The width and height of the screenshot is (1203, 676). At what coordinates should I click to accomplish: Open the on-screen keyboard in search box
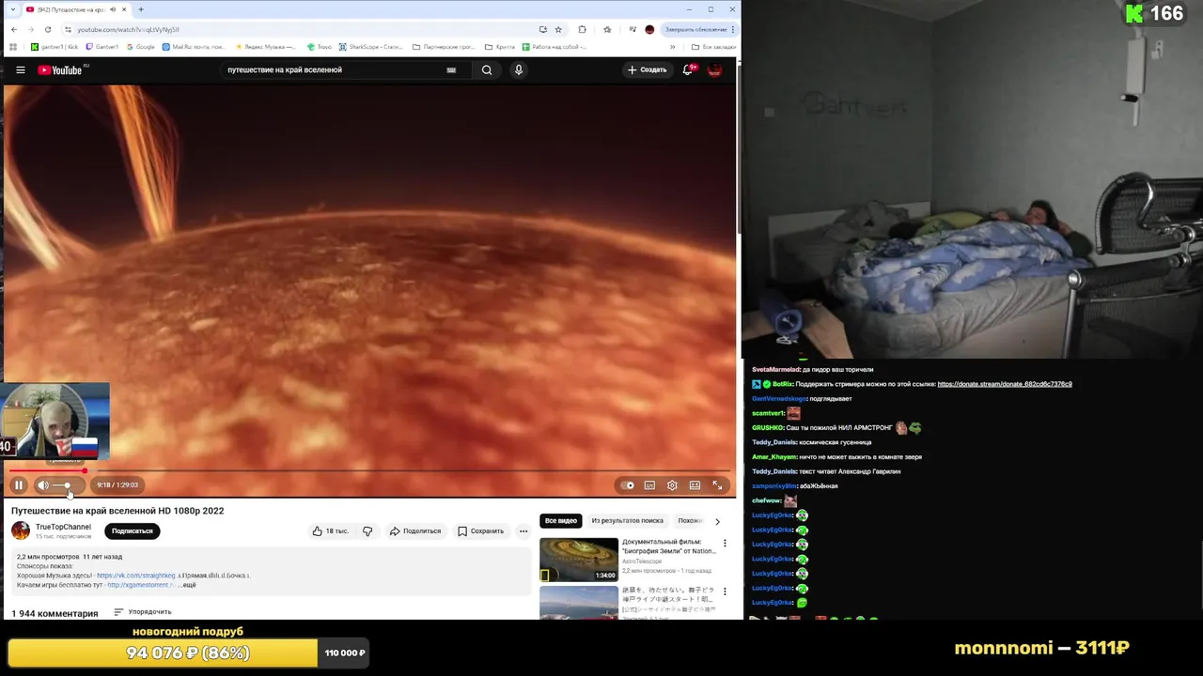click(x=451, y=69)
